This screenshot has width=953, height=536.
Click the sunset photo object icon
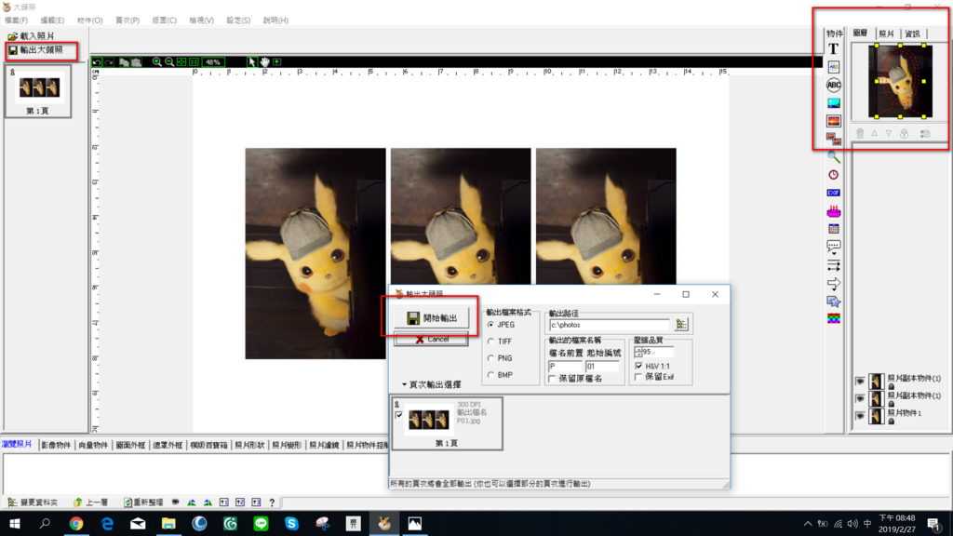833,121
